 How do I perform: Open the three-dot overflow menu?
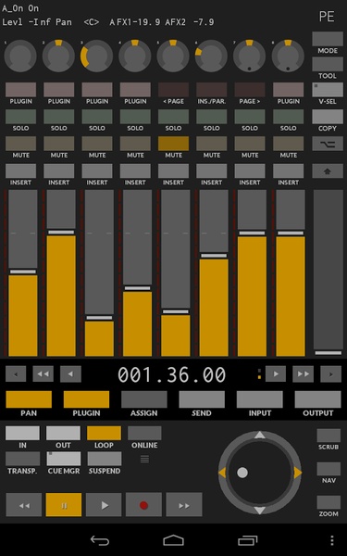tap(332, 540)
